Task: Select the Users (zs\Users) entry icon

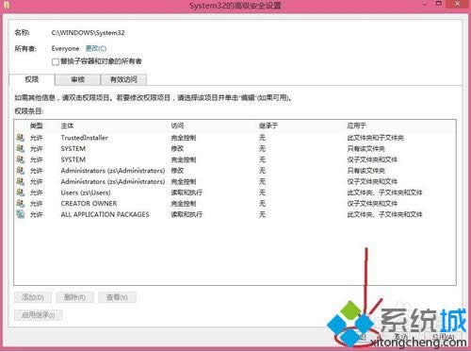Action: [21, 193]
